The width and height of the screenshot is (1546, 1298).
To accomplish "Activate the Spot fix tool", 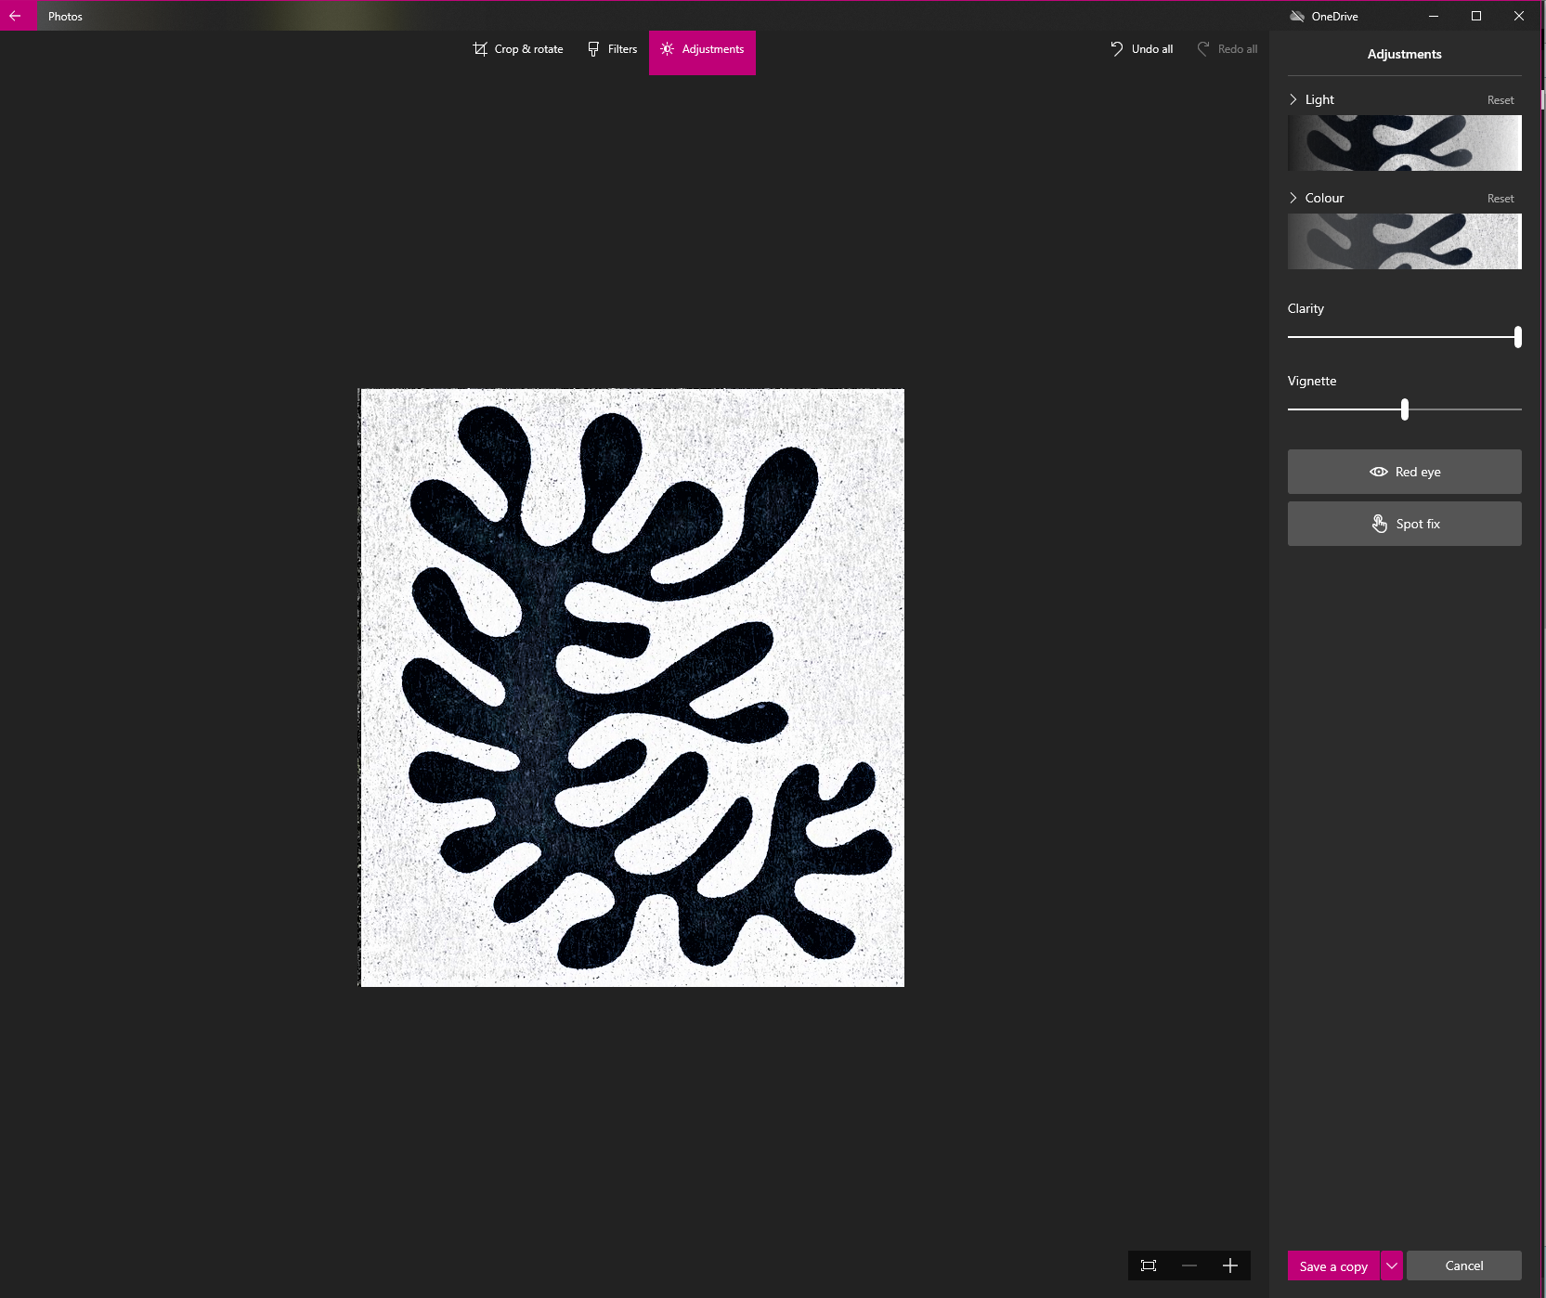I will [1404, 524].
